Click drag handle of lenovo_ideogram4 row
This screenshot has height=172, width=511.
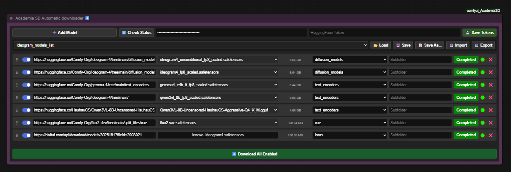coord(17,135)
